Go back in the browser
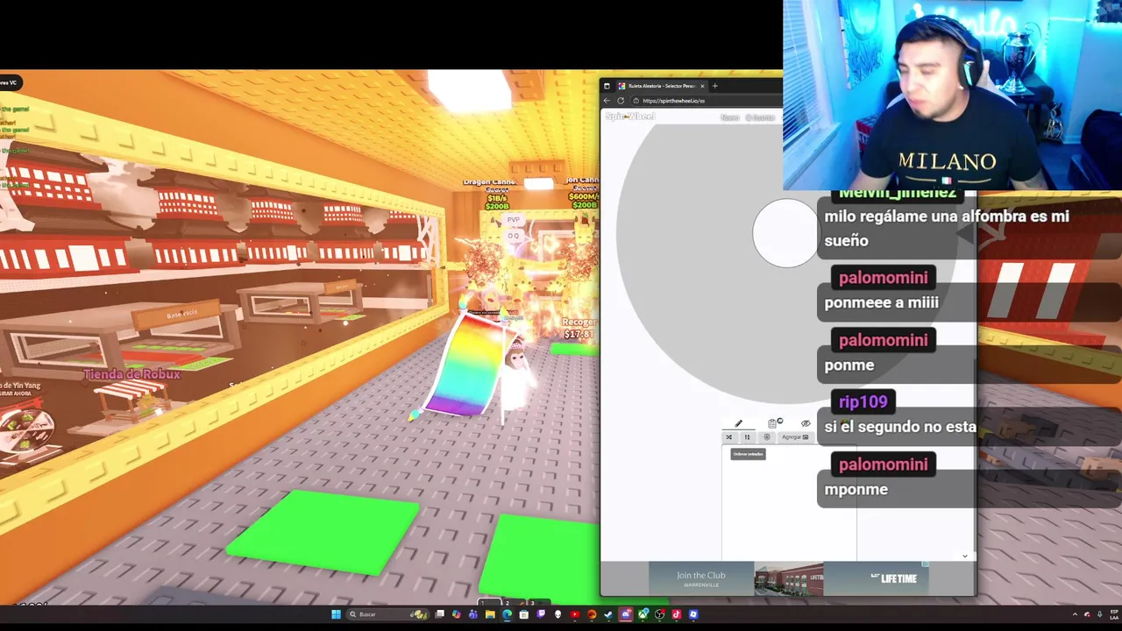 click(x=607, y=101)
